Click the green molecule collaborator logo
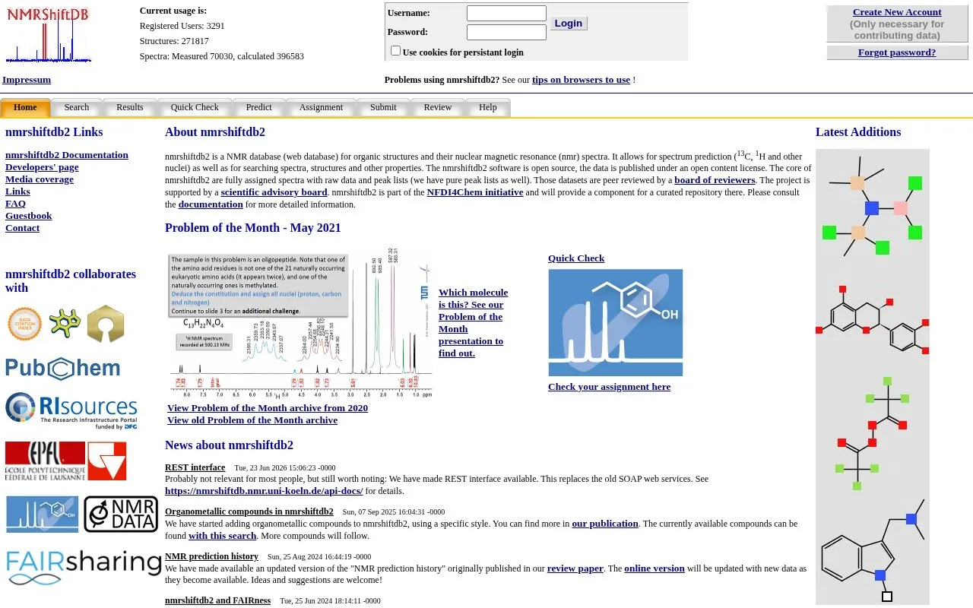 coord(65,323)
